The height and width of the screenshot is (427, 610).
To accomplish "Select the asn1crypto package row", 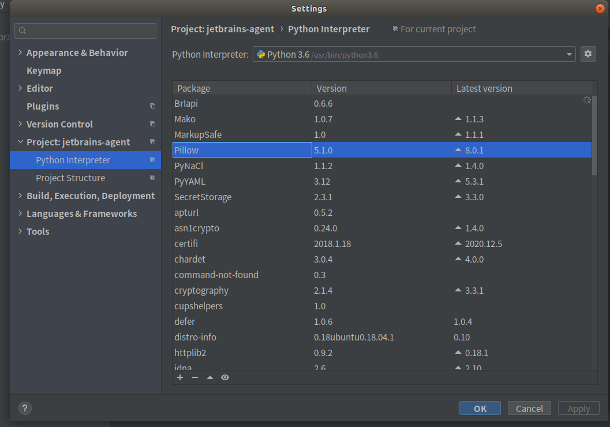I will coord(382,228).
